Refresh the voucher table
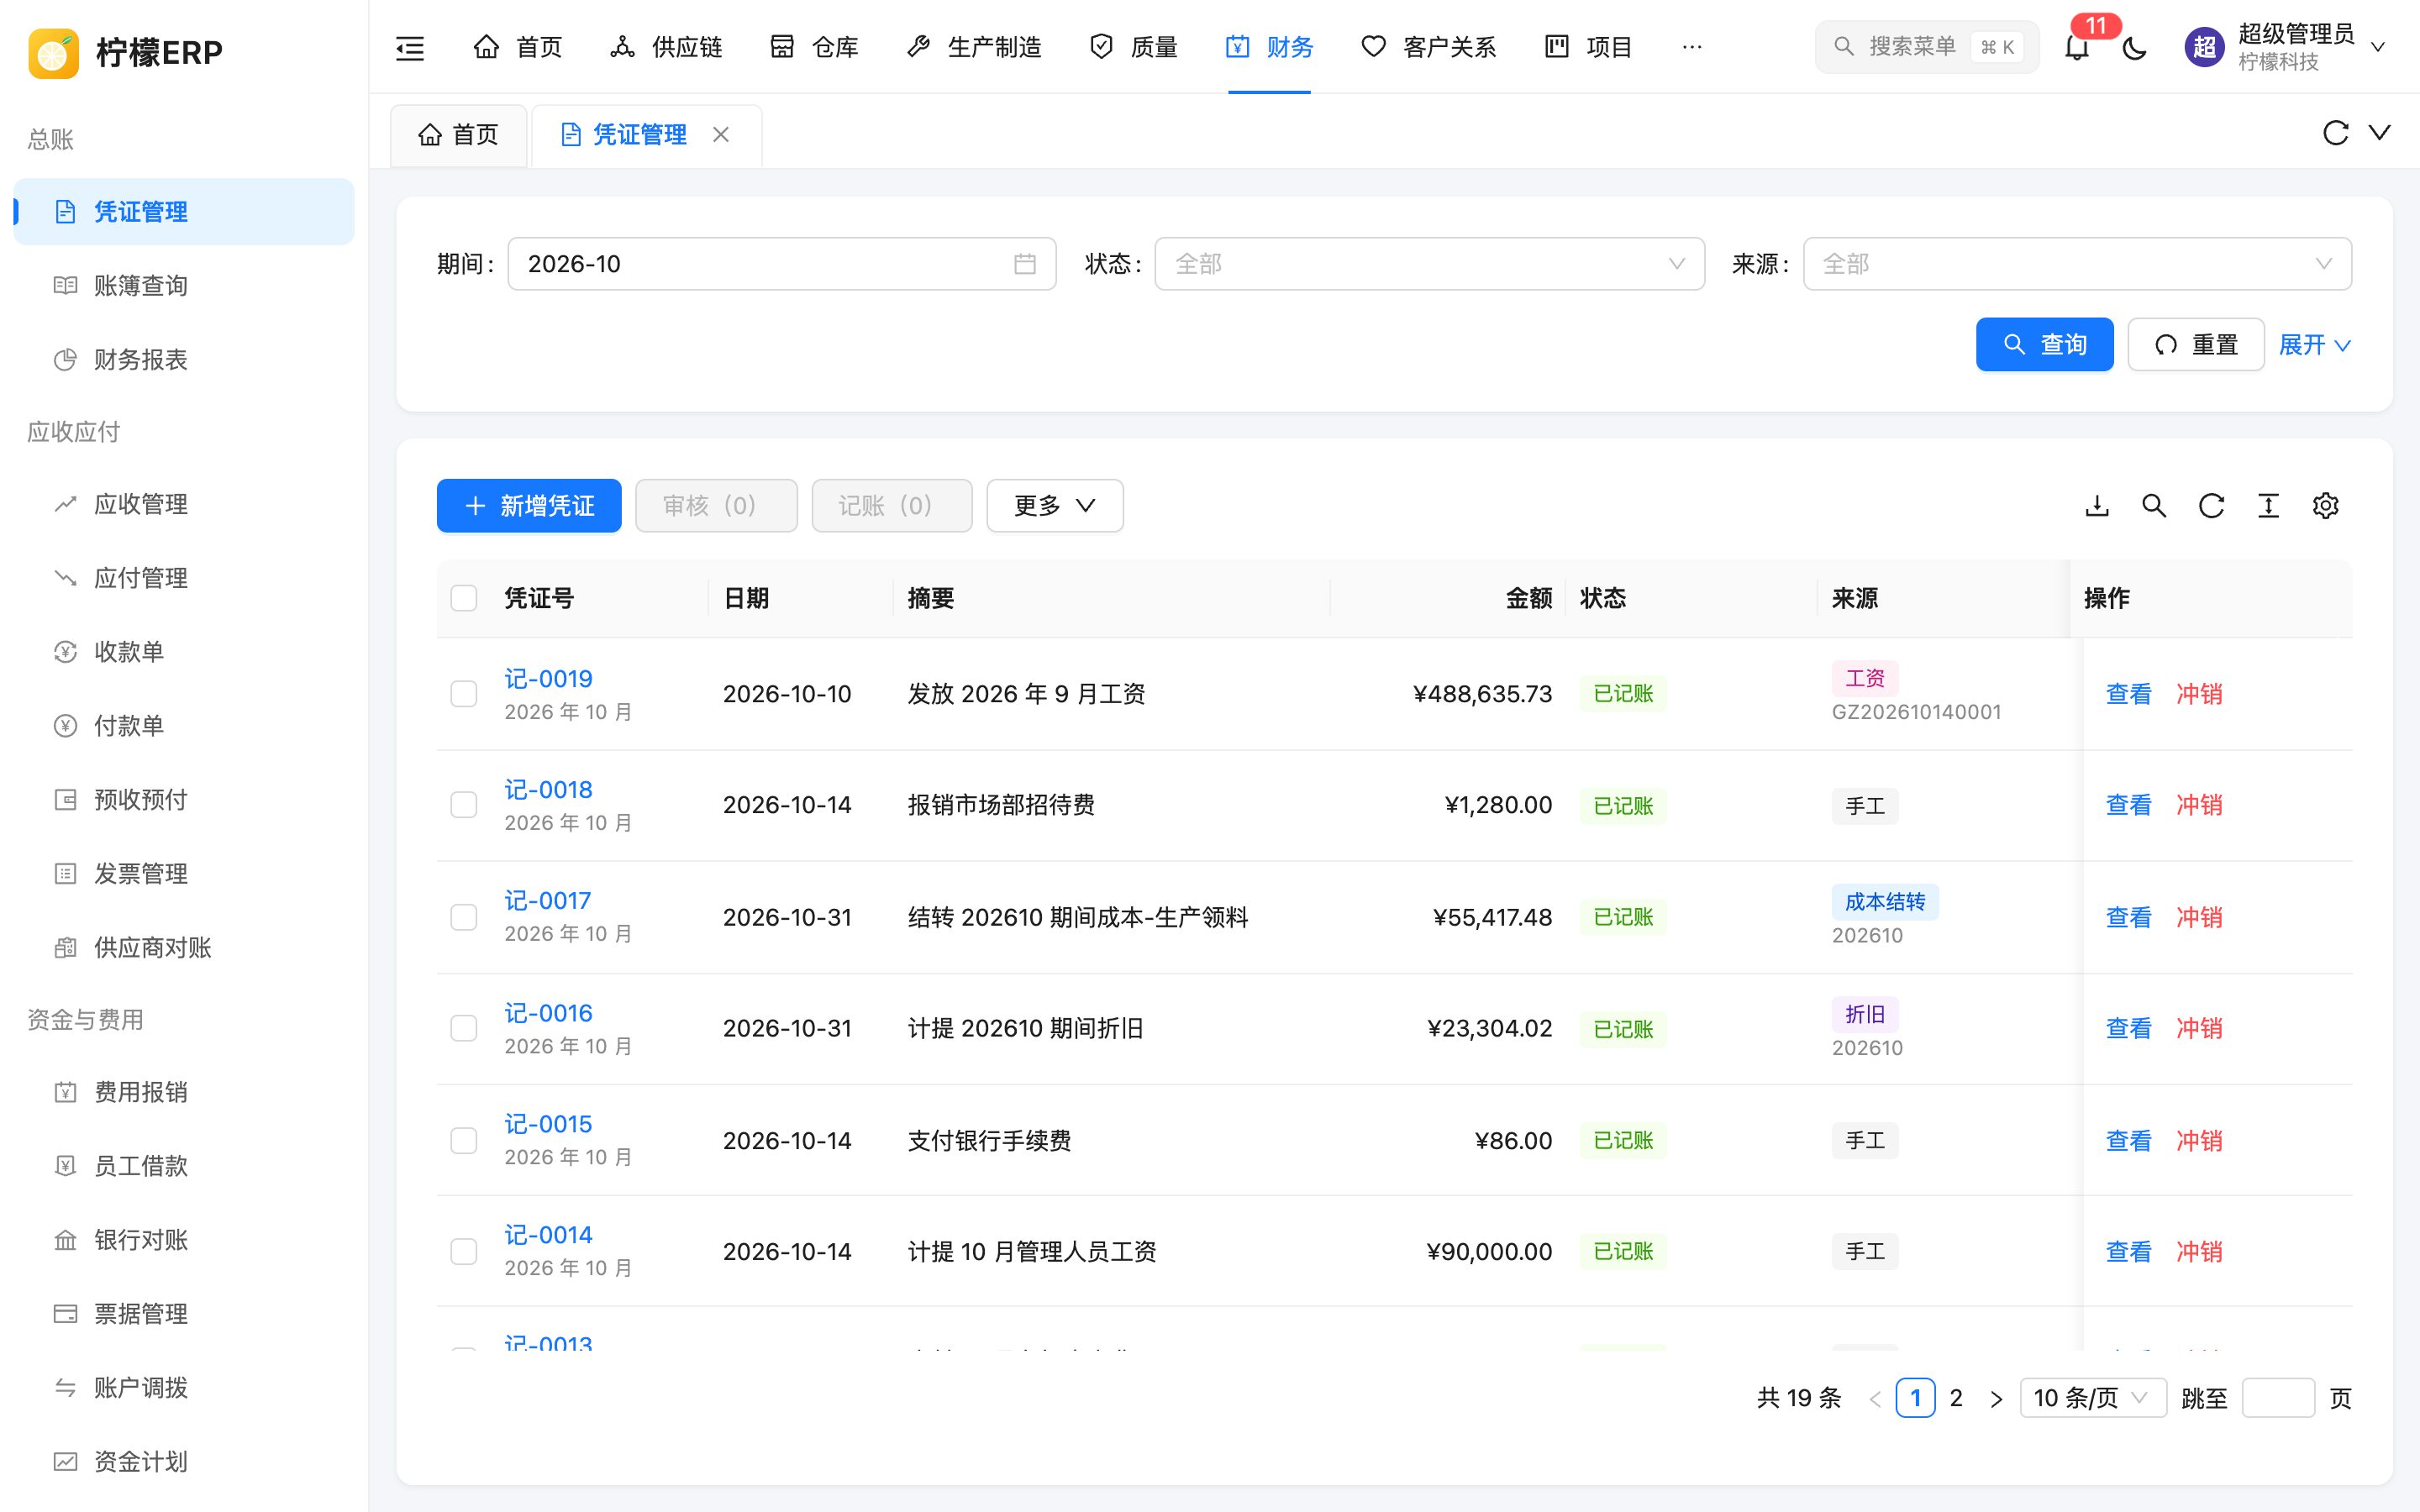The image size is (2420, 1512). click(2211, 506)
